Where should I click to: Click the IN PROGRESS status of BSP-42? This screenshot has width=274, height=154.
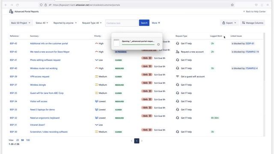121,52
